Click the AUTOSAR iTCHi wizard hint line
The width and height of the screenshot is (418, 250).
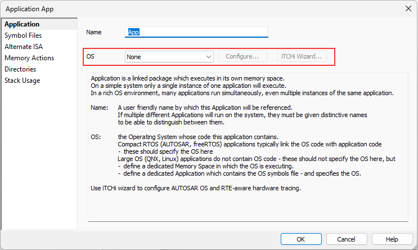click(x=196, y=187)
